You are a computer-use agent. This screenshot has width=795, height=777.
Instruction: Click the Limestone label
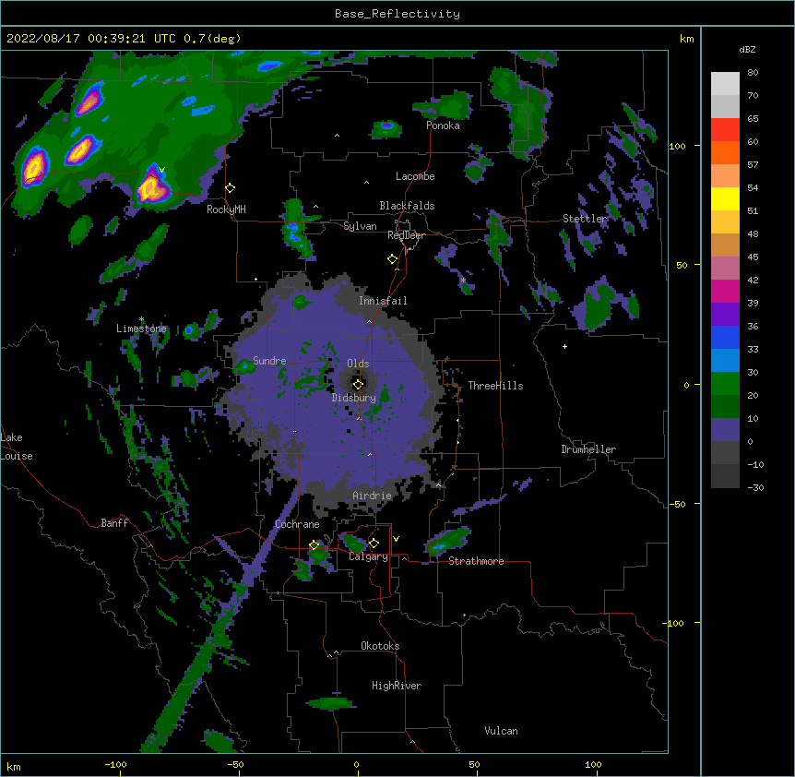pos(141,329)
